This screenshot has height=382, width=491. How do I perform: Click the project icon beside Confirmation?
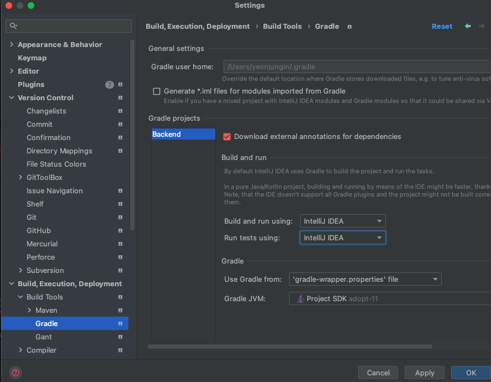point(120,138)
